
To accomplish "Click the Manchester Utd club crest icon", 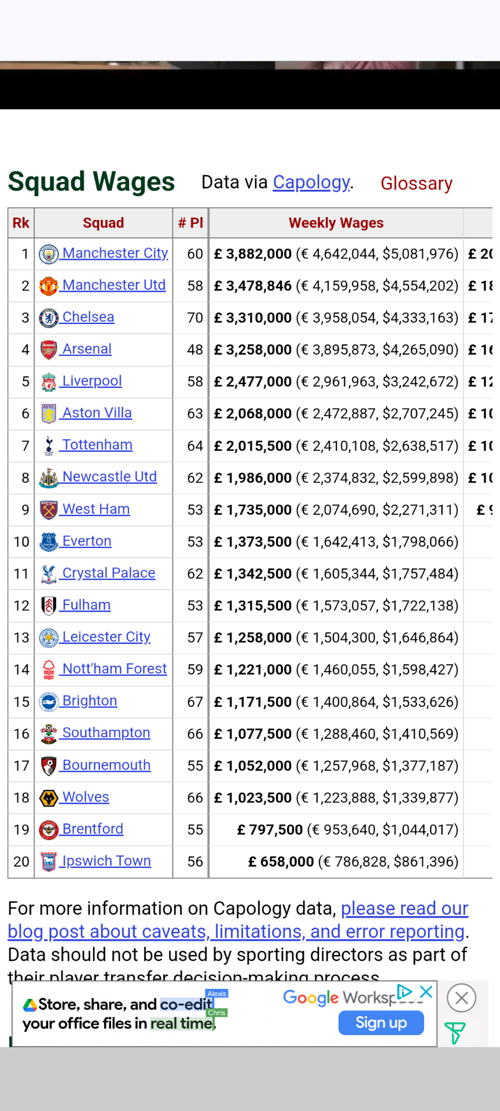I will pos(49,286).
